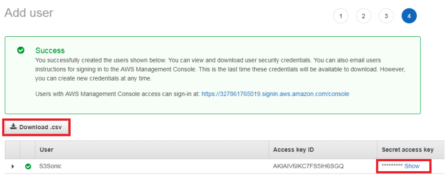Open the AWS console sign-in URL
445x176 pixels.
pyautogui.click(x=275, y=94)
